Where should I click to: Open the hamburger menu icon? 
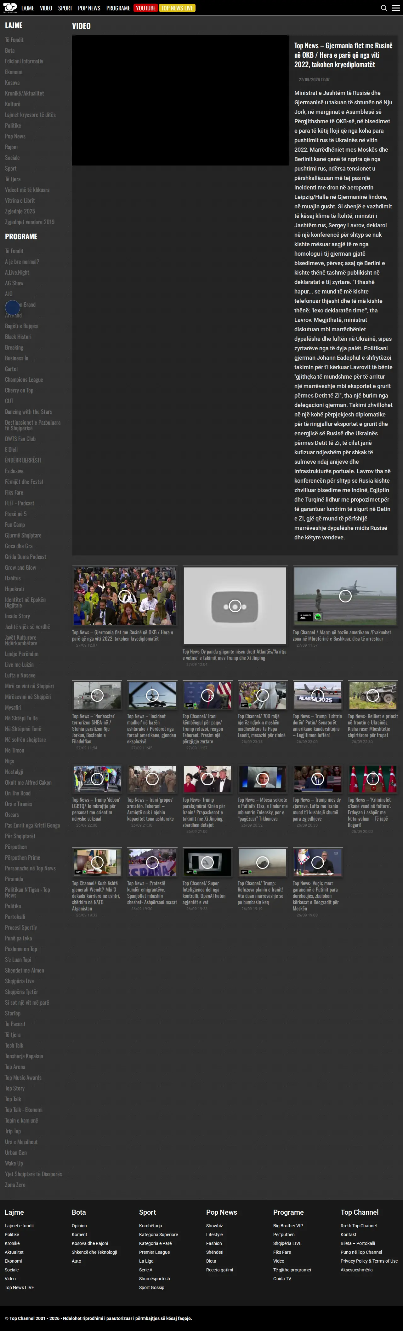pyautogui.click(x=396, y=8)
